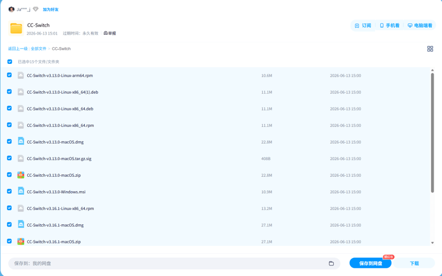
Task: Uncheck v3.13.0-macOS.zip checkbox
Action: (x=9, y=175)
